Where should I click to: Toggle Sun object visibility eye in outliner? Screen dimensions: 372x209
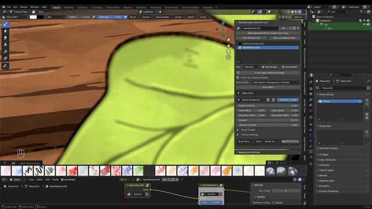pyautogui.click(x=364, y=24)
